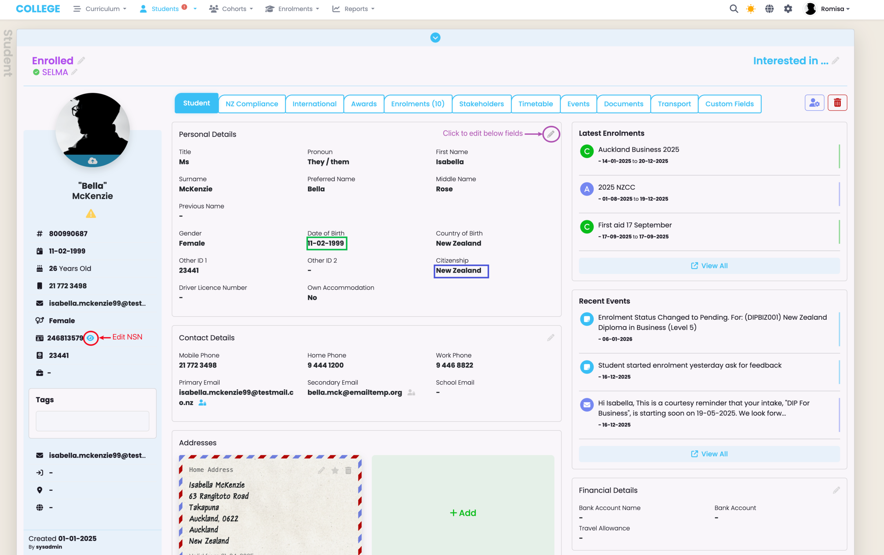
Task: Open the Enrolments (10) tab
Action: pos(417,104)
